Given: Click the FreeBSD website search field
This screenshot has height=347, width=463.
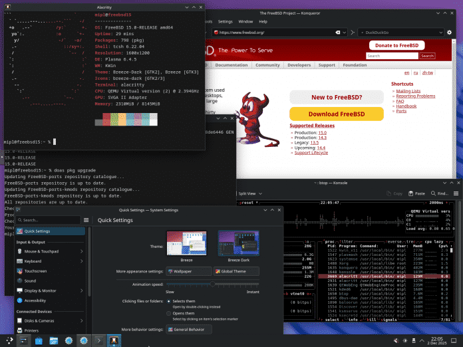Looking at the screenshot, I should [x=392, y=56].
